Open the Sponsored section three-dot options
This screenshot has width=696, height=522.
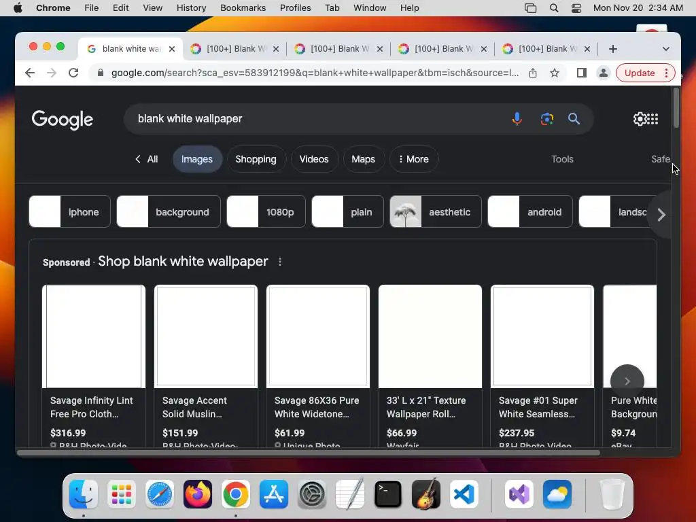point(279,262)
